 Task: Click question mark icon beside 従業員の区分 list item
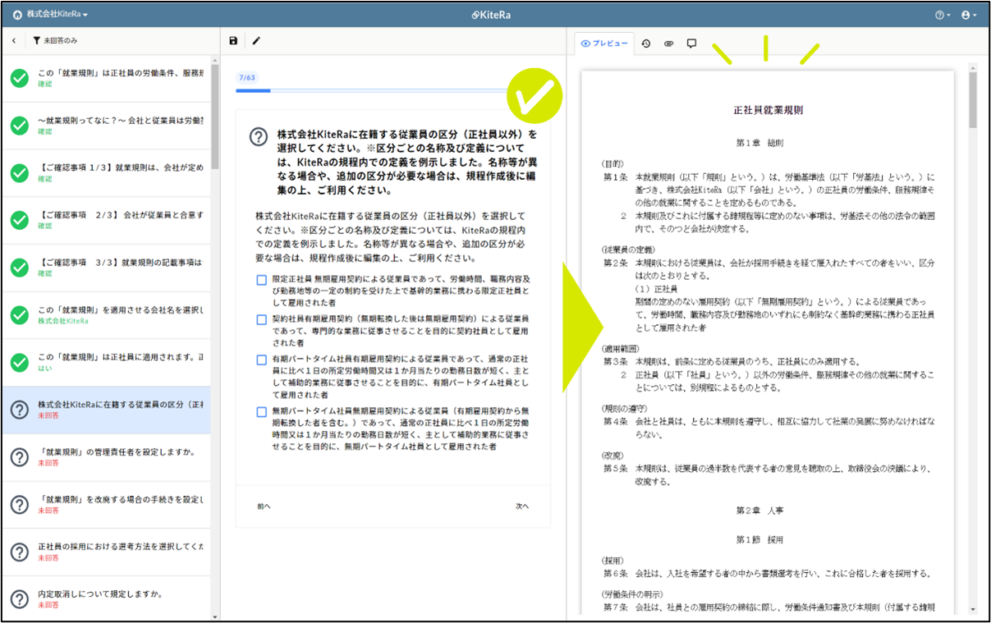click(20, 410)
